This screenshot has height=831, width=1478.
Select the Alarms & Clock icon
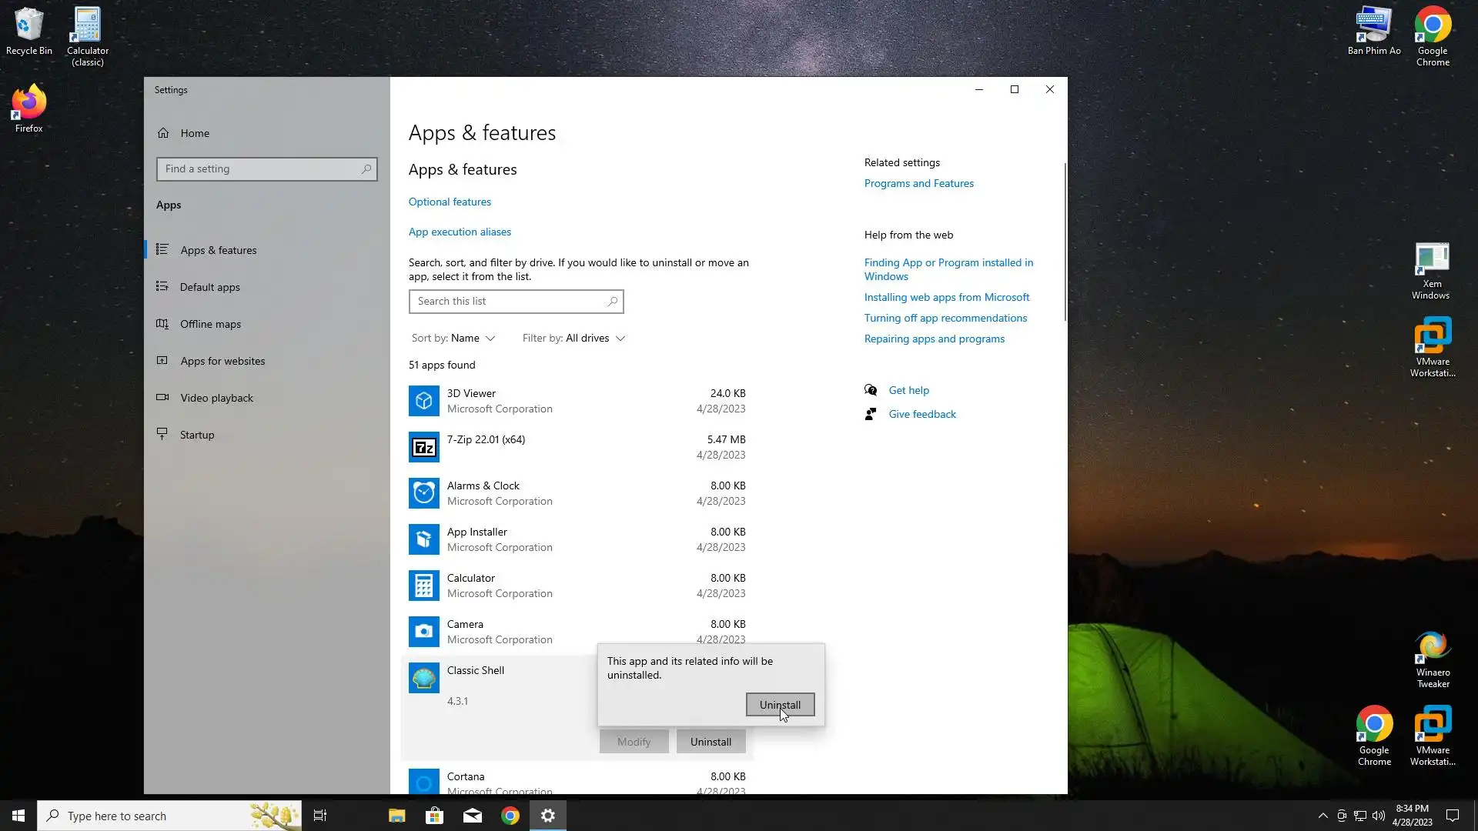click(423, 493)
